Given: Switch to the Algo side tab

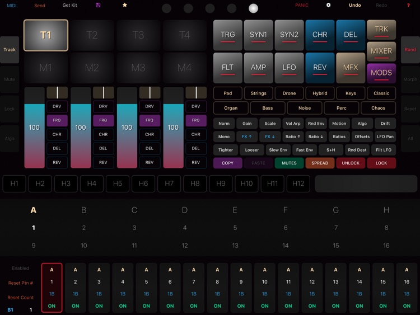Looking at the screenshot, I should pos(10,138).
